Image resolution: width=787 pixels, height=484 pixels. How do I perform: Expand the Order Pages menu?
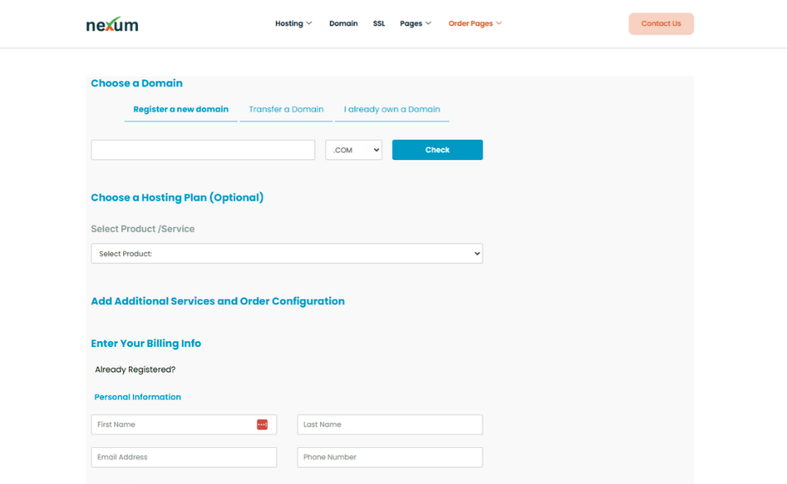[x=475, y=24]
